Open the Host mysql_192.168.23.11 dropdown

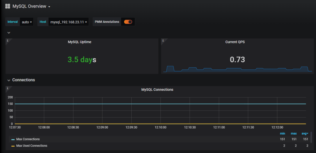(68, 22)
